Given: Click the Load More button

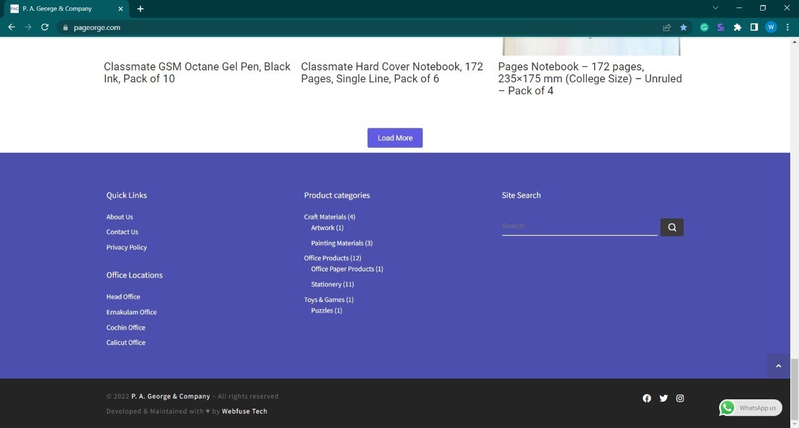Looking at the screenshot, I should tap(395, 138).
